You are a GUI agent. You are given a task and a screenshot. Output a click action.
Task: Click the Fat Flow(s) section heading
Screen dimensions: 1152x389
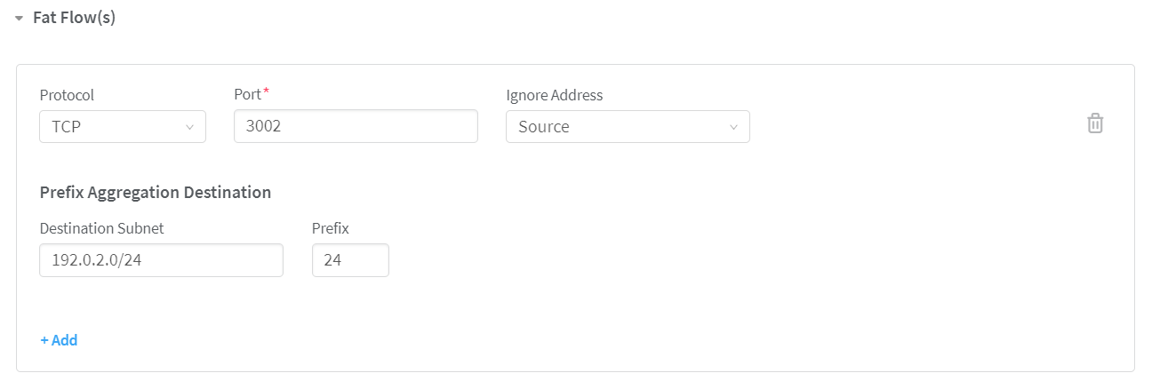tap(74, 18)
